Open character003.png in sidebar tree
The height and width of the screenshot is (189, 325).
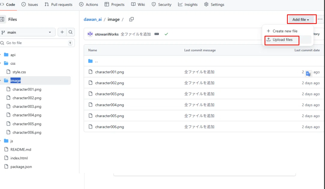click(27, 107)
